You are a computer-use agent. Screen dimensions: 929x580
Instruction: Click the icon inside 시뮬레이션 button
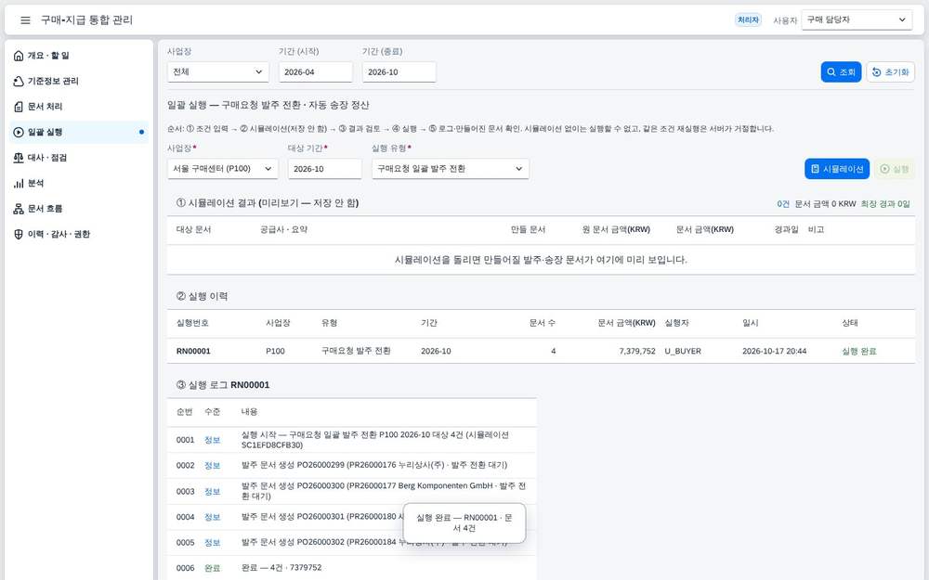point(815,169)
